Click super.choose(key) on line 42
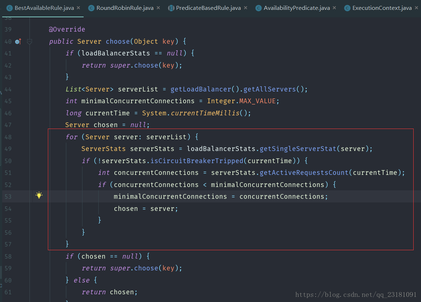Screen dimensions: 421x302 click(144, 65)
